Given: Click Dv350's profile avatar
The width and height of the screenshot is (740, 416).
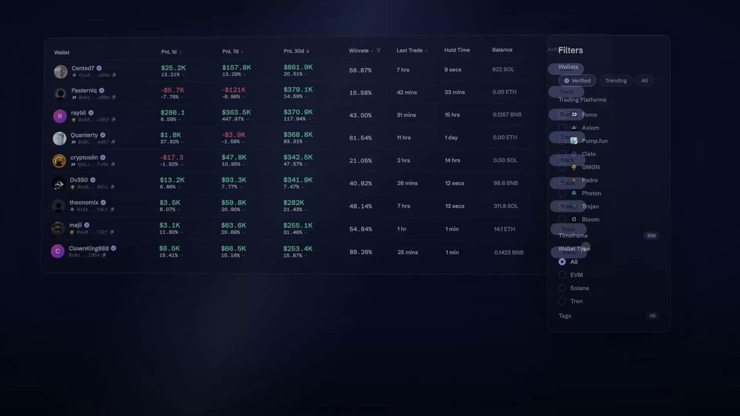Looking at the screenshot, I should coord(59,184).
